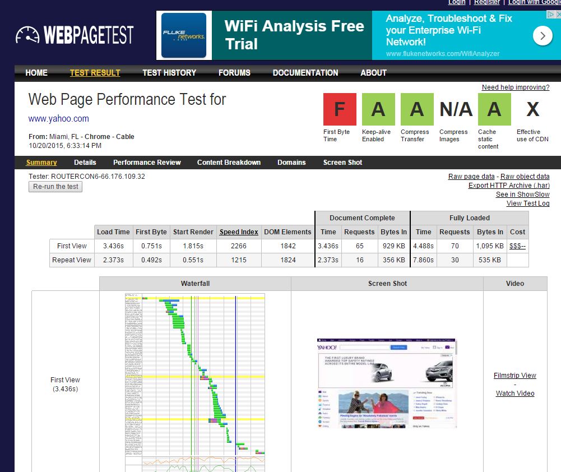Click the Waterfall column header

(x=195, y=284)
